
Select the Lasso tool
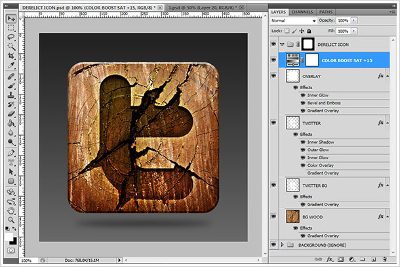click(x=10, y=37)
